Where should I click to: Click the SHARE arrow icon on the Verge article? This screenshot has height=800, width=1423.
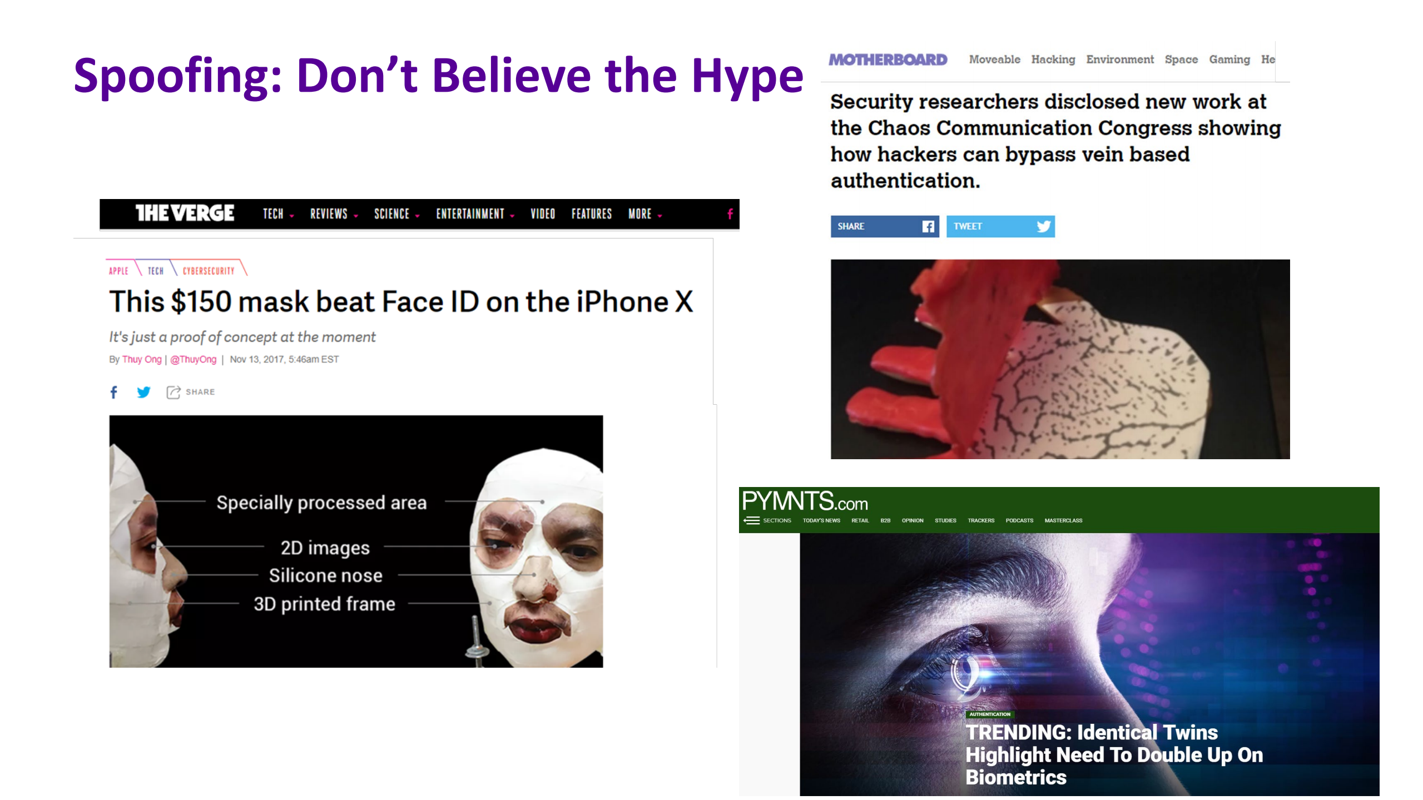coord(172,391)
